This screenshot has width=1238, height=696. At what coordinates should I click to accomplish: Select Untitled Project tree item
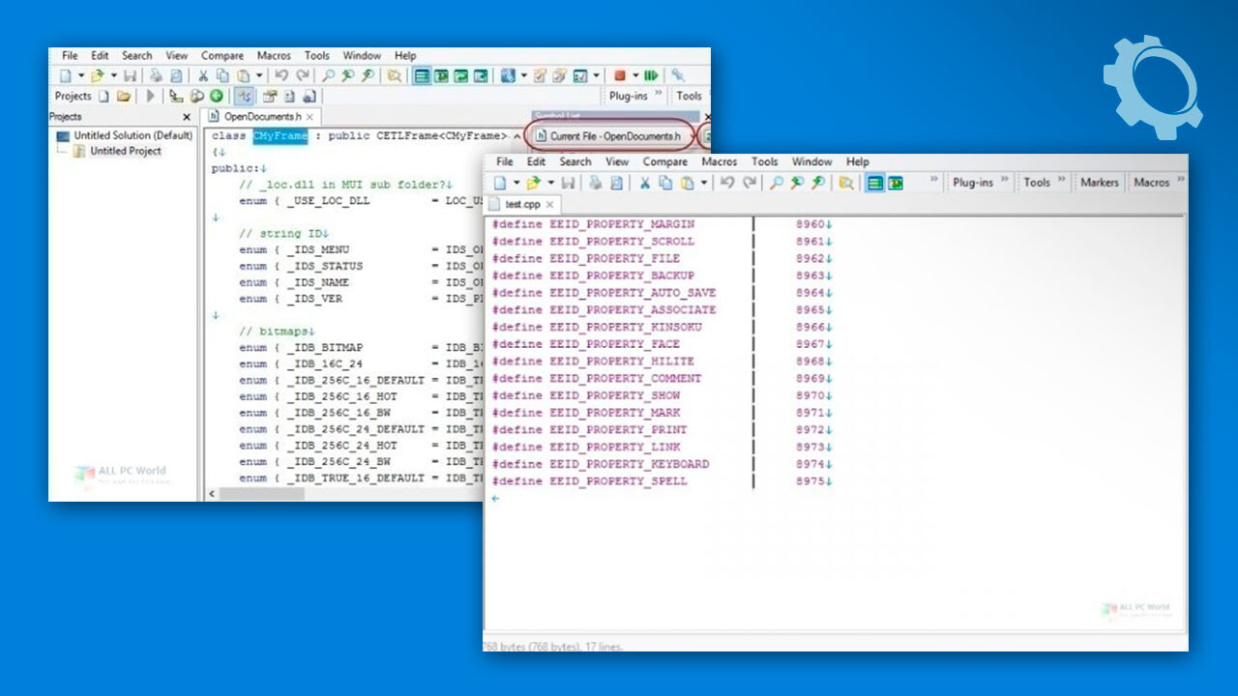pos(118,152)
